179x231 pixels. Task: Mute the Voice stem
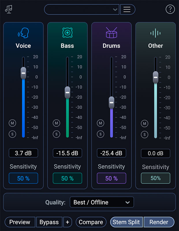12,123
